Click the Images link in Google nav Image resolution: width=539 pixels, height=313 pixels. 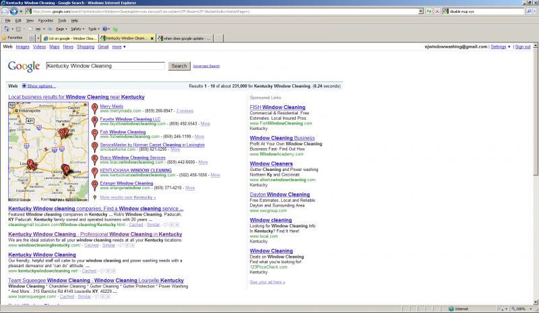point(23,46)
